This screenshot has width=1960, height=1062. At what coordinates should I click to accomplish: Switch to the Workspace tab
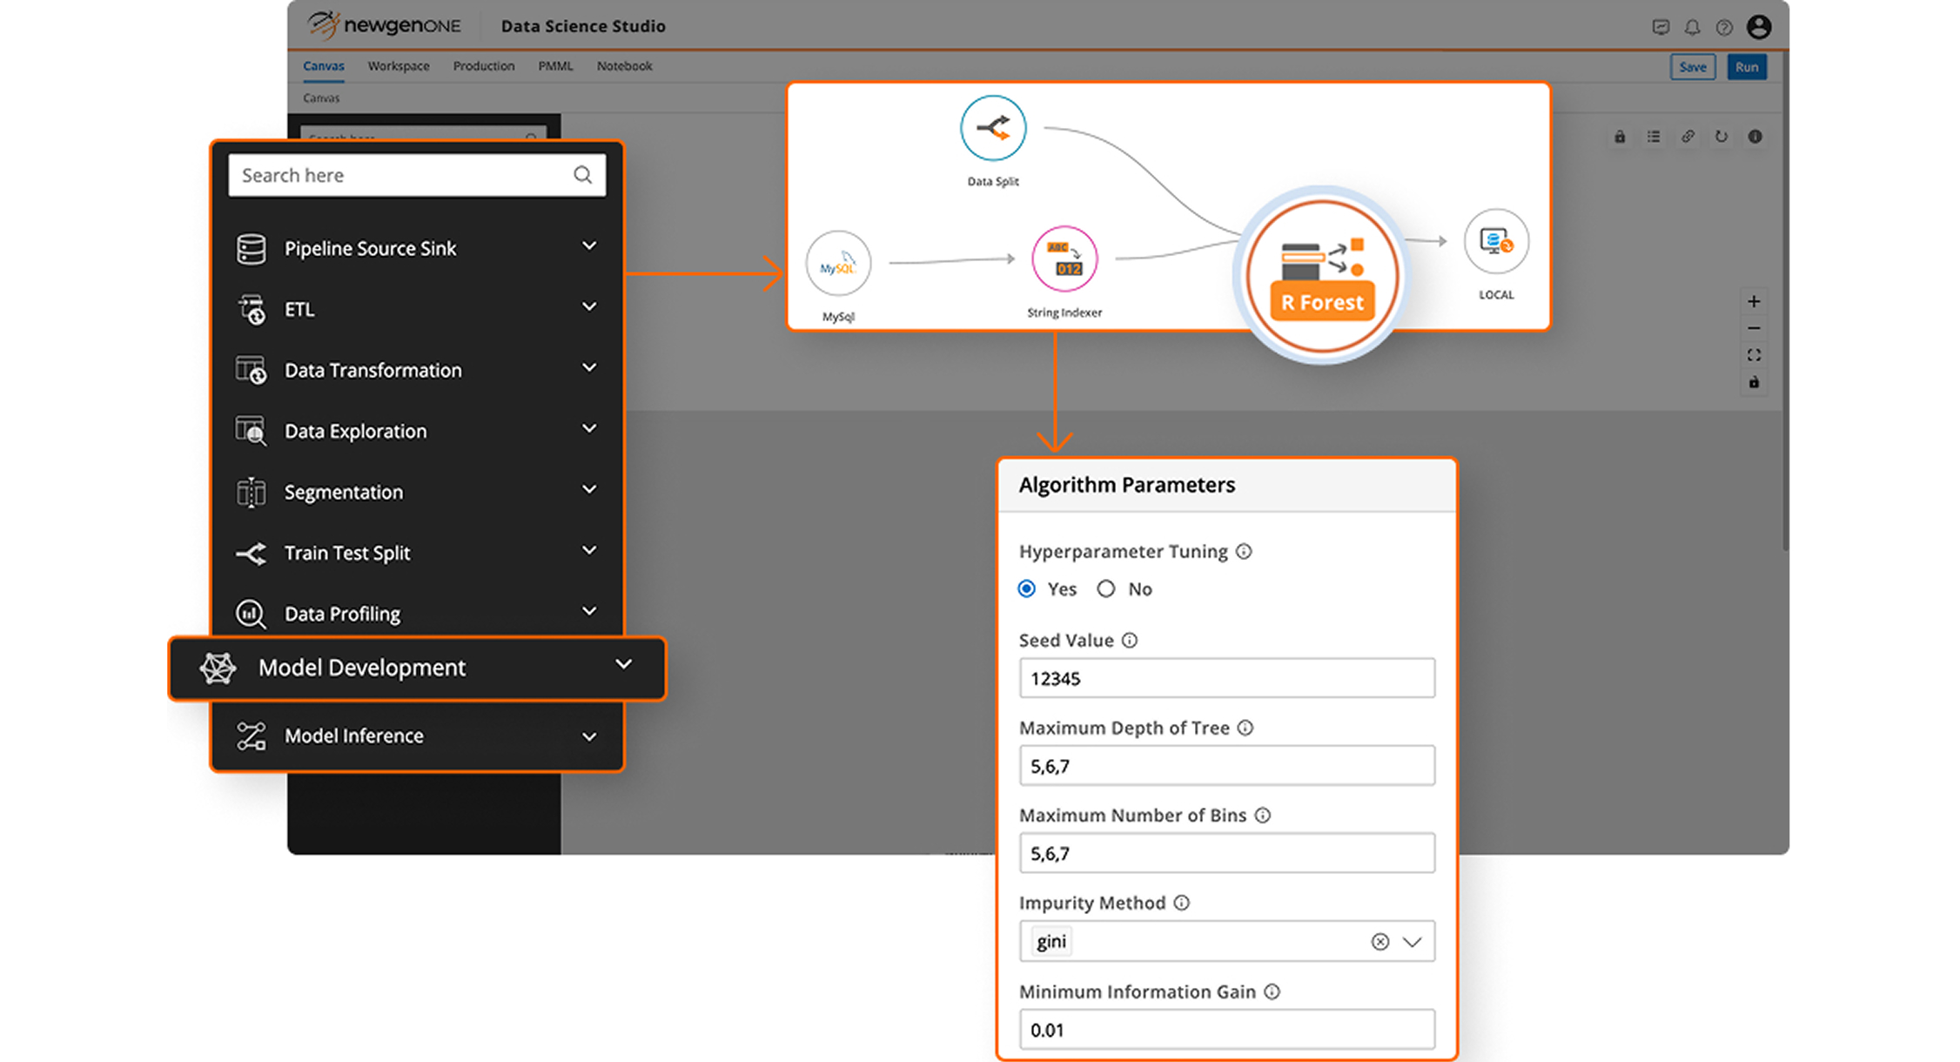pyautogui.click(x=398, y=66)
